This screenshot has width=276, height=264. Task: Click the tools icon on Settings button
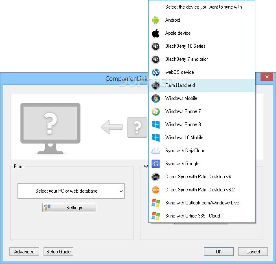click(x=47, y=208)
